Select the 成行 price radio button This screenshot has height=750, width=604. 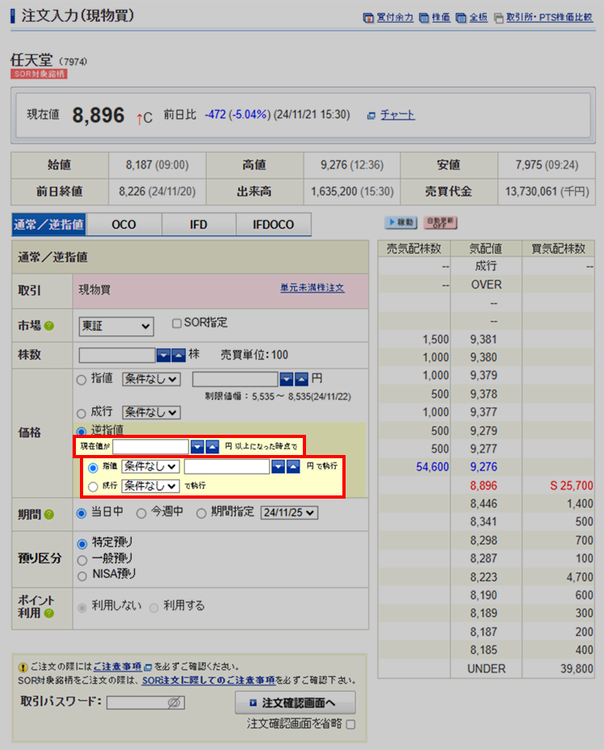pyautogui.click(x=82, y=413)
